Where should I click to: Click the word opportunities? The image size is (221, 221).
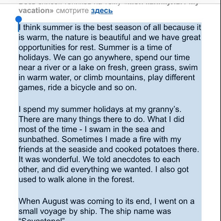coord(42,48)
